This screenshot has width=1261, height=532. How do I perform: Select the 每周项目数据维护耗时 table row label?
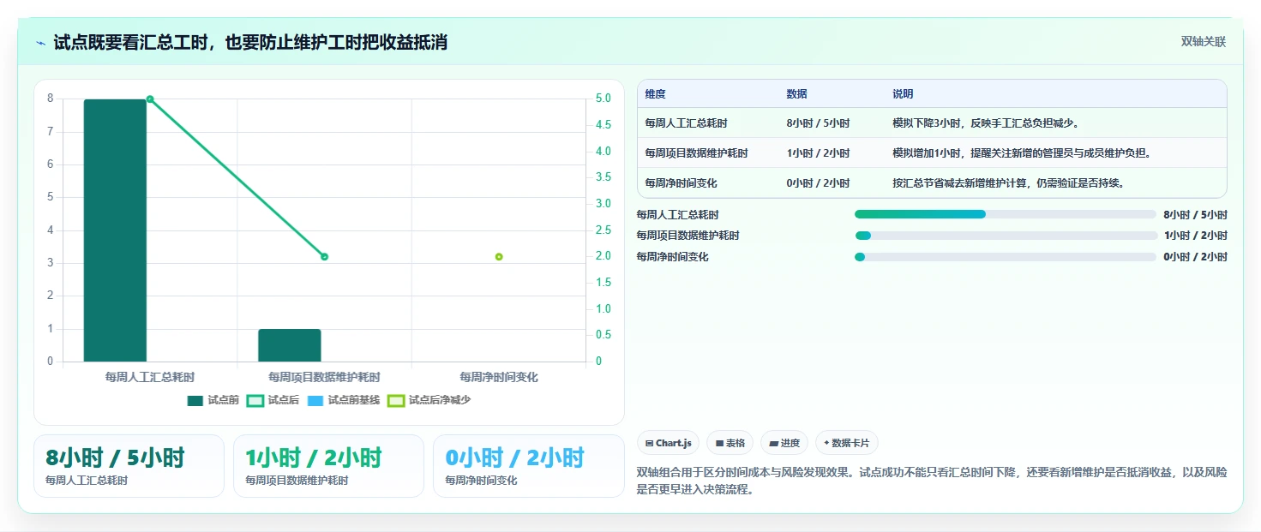pyautogui.click(x=697, y=153)
